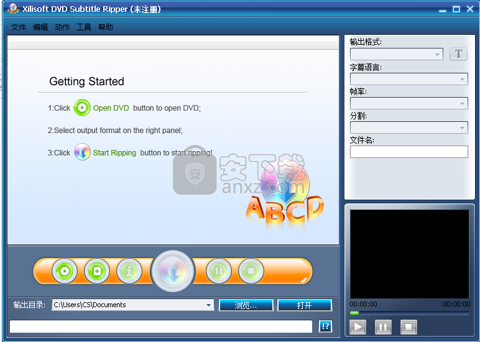Image resolution: width=480 pixels, height=342 pixels.
Task: Open the 输出目录 path dropdown
Action: (x=209, y=305)
